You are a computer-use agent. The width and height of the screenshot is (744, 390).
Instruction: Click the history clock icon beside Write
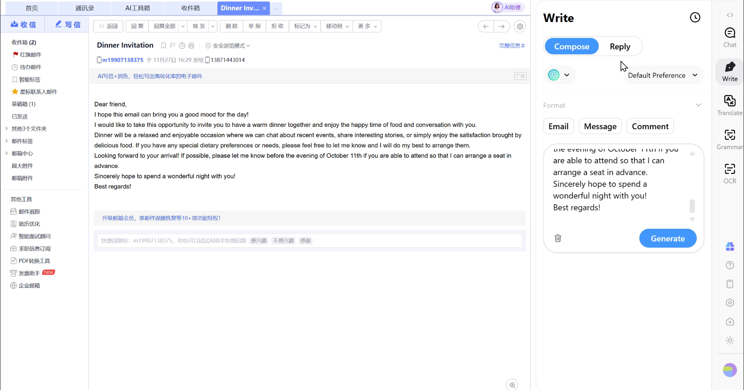click(695, 17)
